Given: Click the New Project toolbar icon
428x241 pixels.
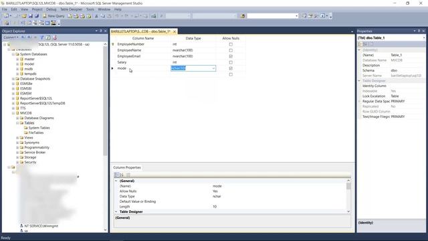Looking at the screenshot, I should coord(6,16).
